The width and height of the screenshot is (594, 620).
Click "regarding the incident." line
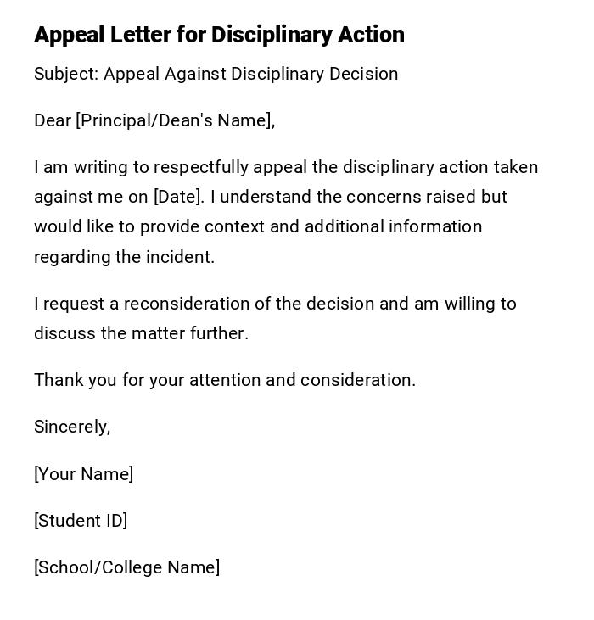124,257
